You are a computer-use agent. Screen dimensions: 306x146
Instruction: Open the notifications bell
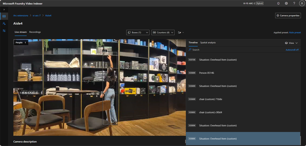(278, 3)
